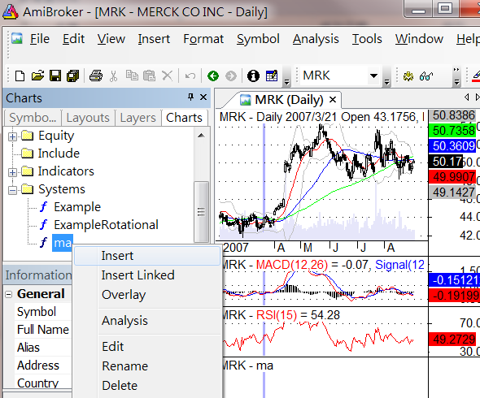Select the ExampleRotational formula item
Image resolution: width=480 pixels, height=398 pixels.
click(x=106, y=225)
